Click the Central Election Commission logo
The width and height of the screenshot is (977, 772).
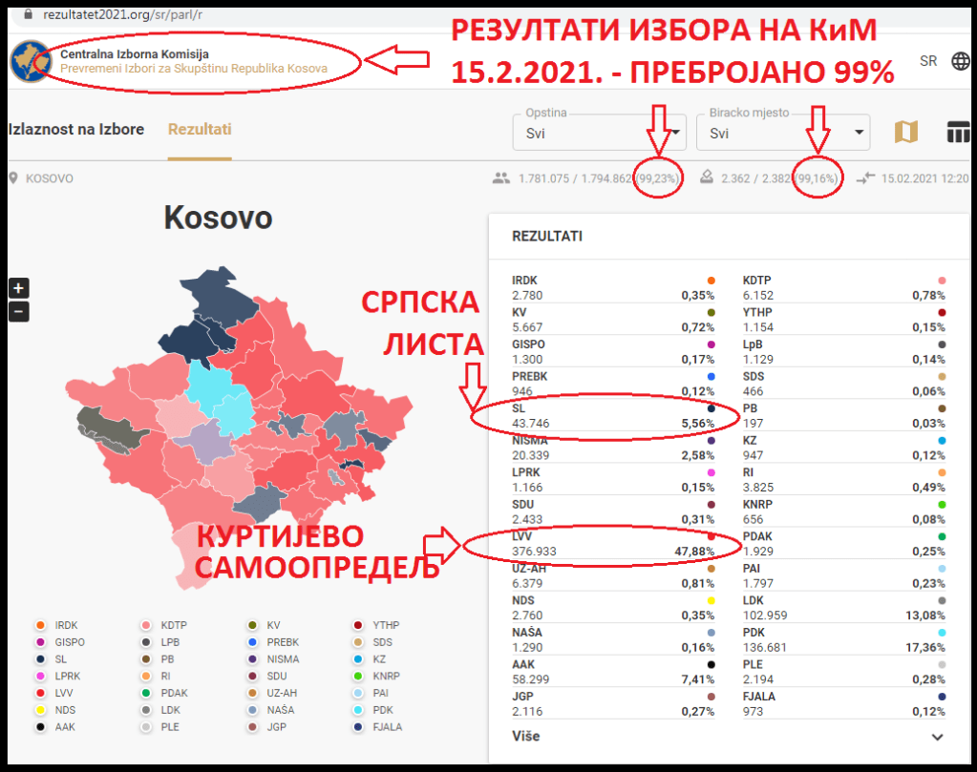coord(30,61)
